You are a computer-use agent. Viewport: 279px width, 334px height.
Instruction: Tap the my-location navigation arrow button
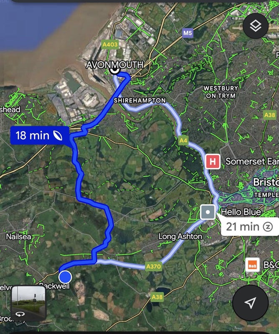(x=250, y=302)
